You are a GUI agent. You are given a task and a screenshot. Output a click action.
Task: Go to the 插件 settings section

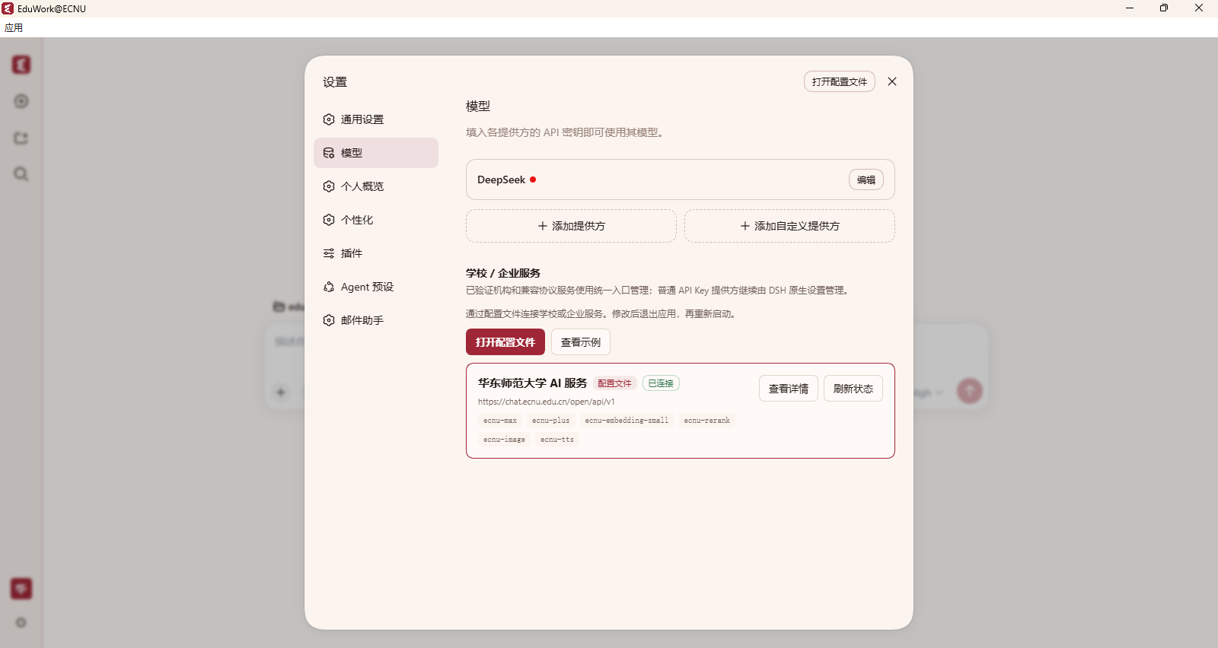click(376, 253)
